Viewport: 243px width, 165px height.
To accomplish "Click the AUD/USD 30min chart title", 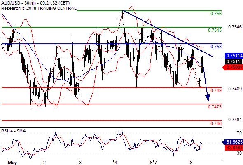I will [35, 3].
